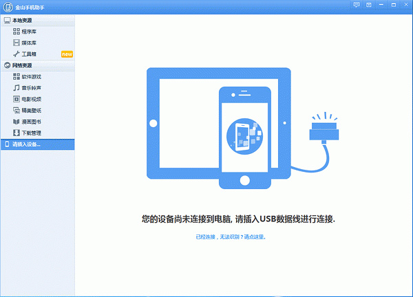
Task: Select 软件游戏 (Software & Games)
Action: 30,76
